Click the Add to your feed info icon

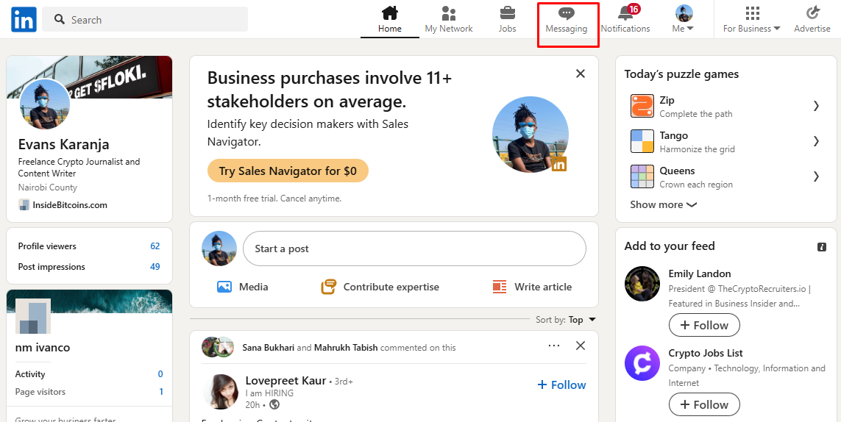click(x=822, y=247)
